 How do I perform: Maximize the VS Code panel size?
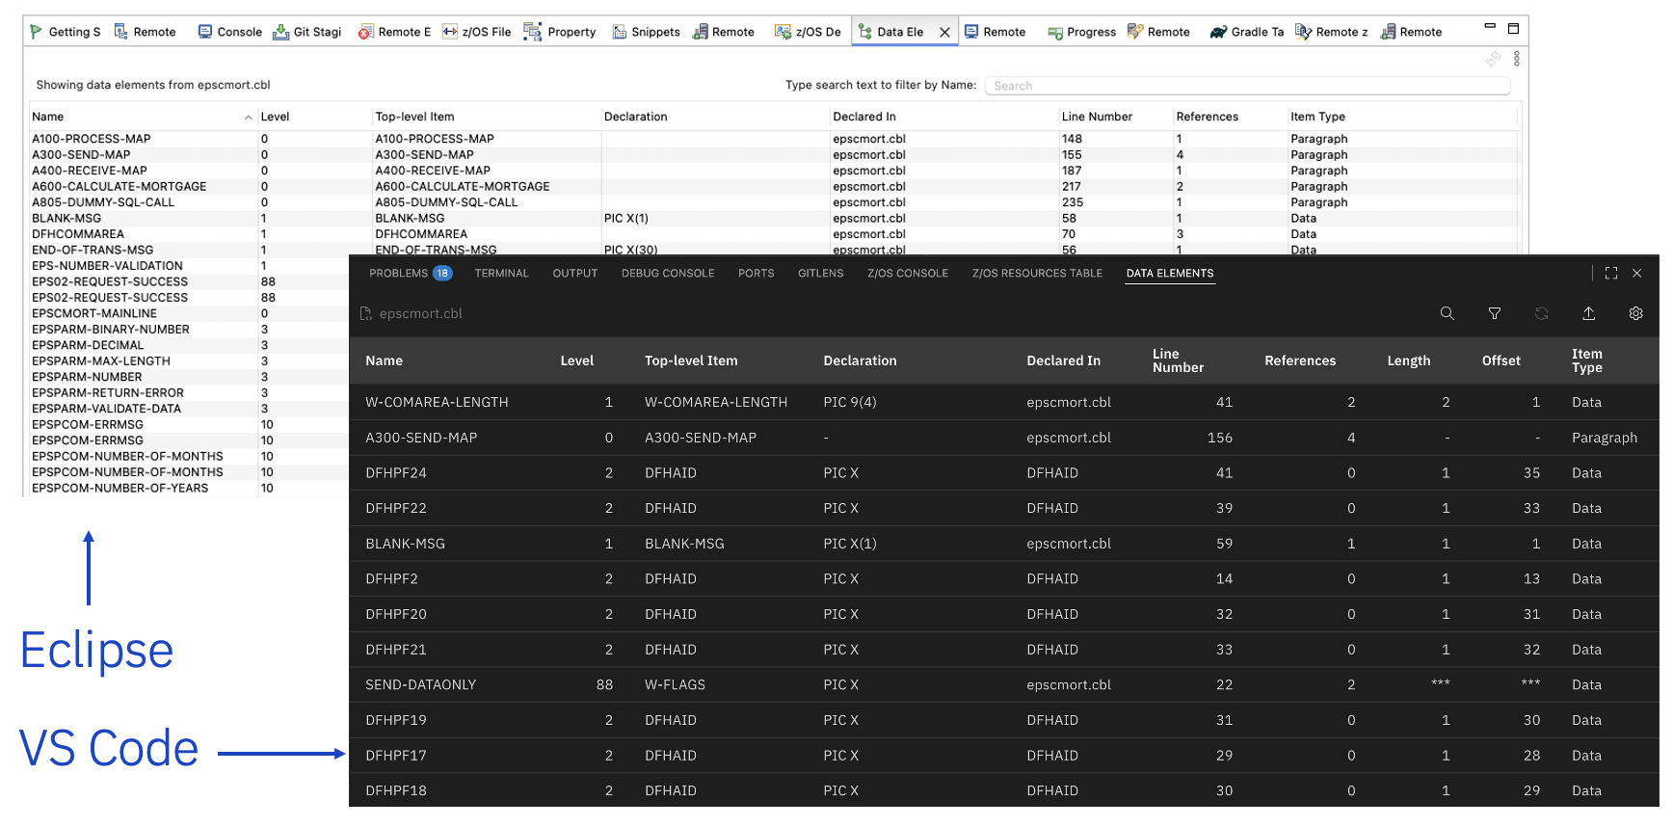point(1610,274)
